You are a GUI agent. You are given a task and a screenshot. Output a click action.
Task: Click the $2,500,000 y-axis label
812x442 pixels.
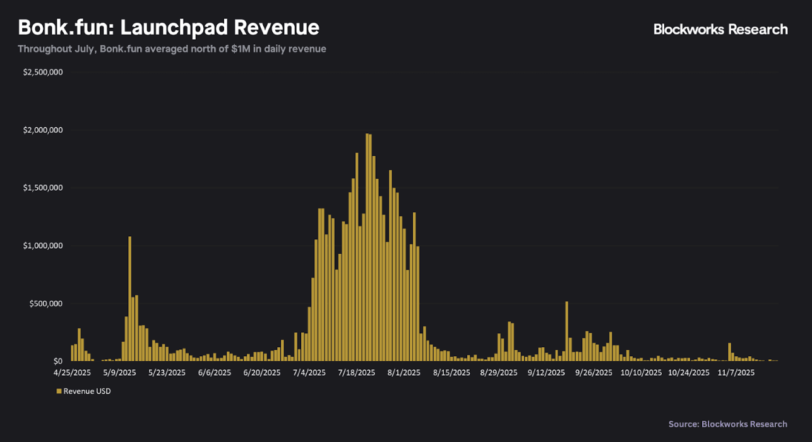42,73
